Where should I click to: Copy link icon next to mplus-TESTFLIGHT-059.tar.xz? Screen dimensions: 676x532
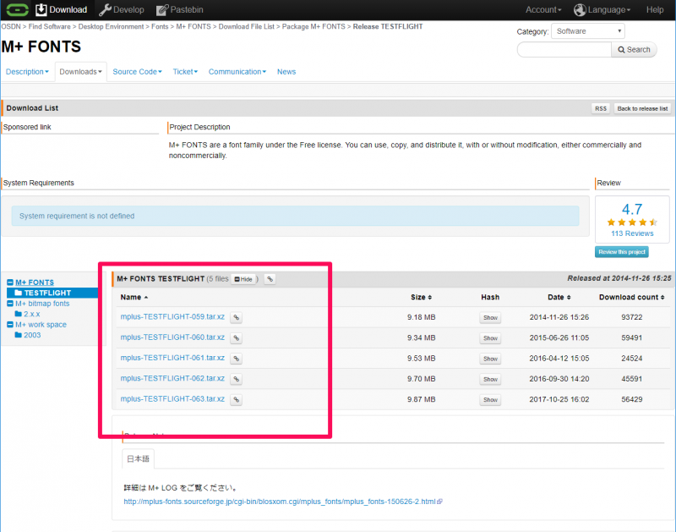237,318
